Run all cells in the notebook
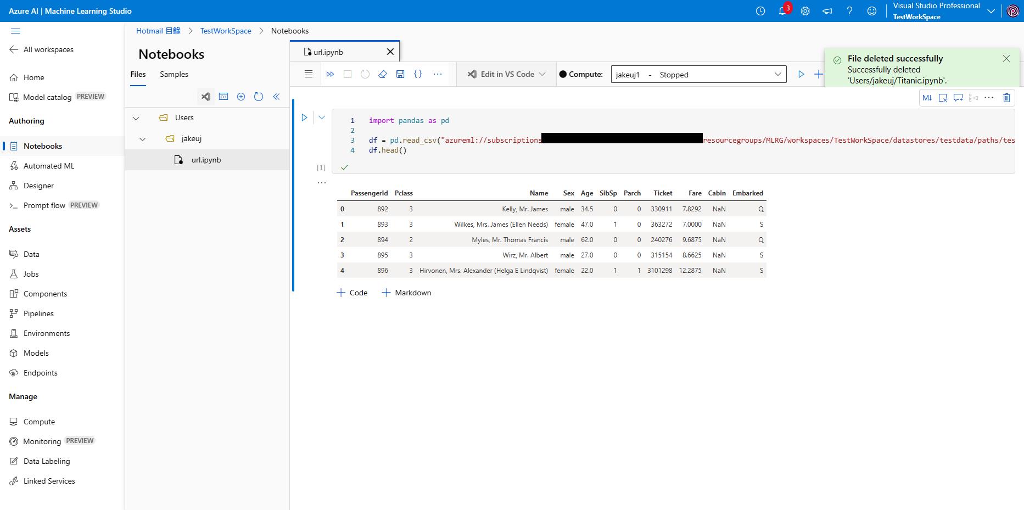 click(x=330, y=74)
